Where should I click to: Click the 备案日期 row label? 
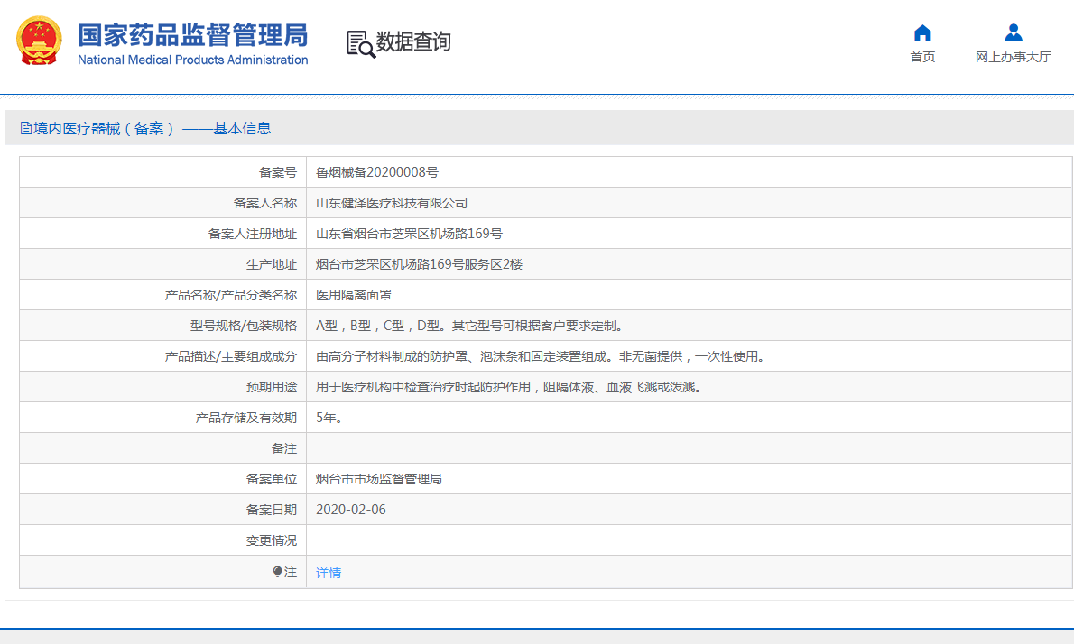click(272, 510)
